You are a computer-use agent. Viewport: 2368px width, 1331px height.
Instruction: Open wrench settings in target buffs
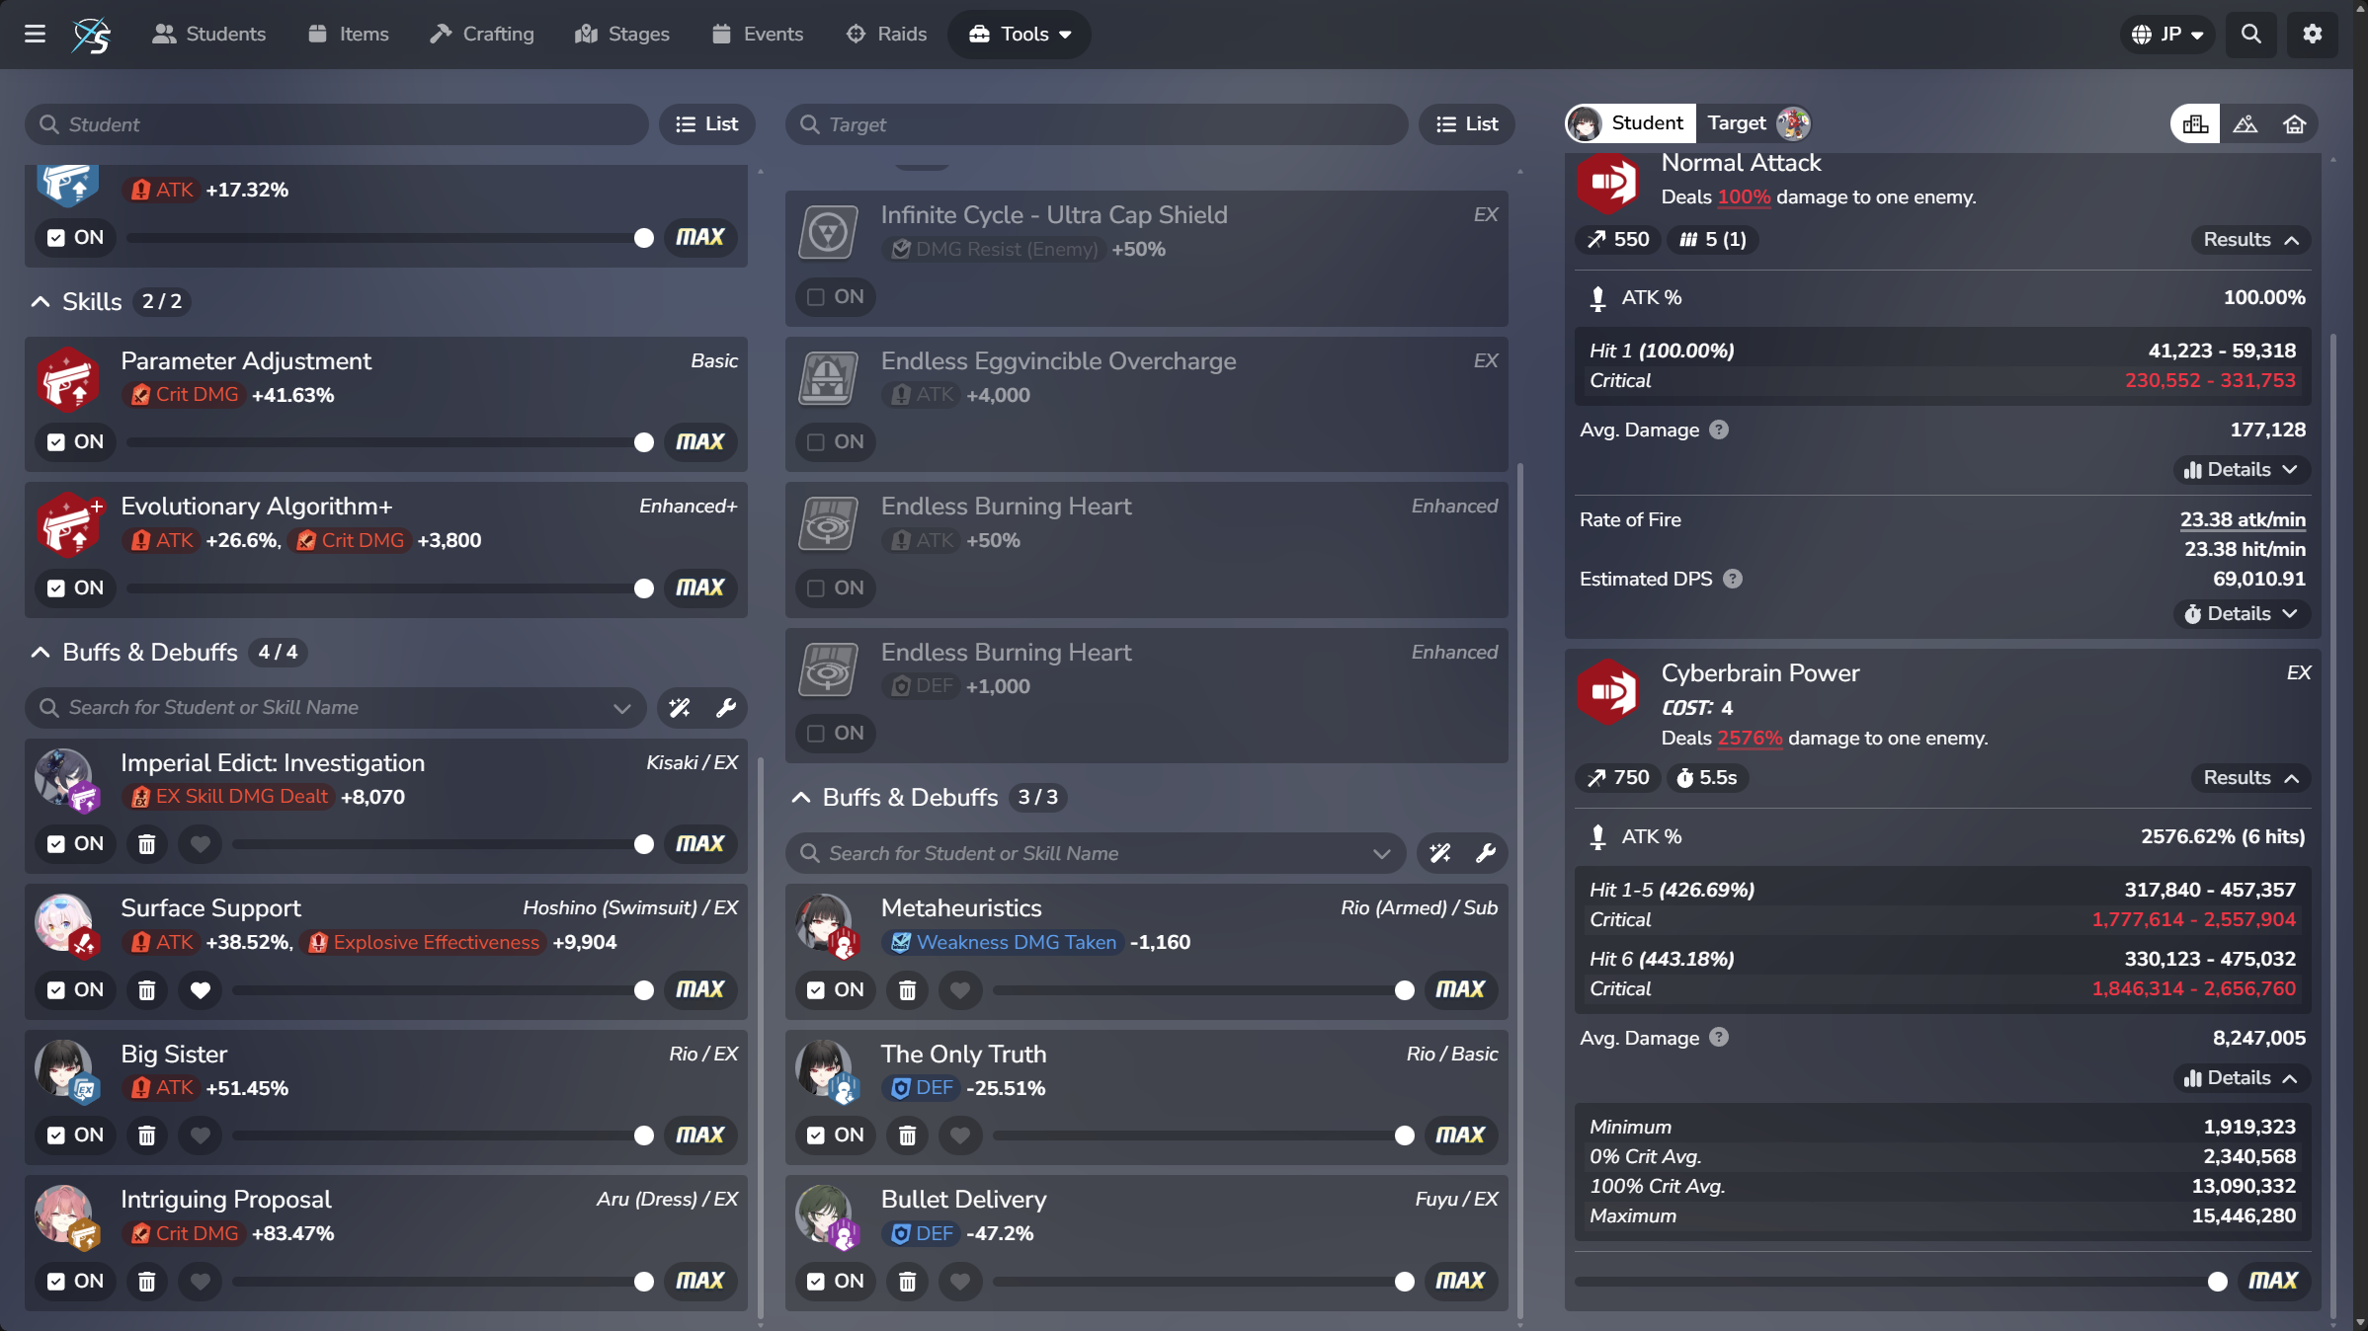[x=1485, y=853]
